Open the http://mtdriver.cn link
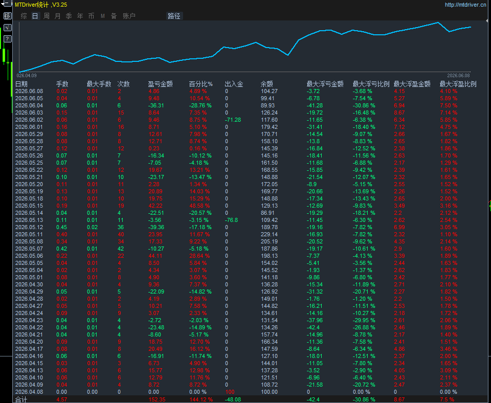This screenshot has width=491, height=403. click(465, 5)
